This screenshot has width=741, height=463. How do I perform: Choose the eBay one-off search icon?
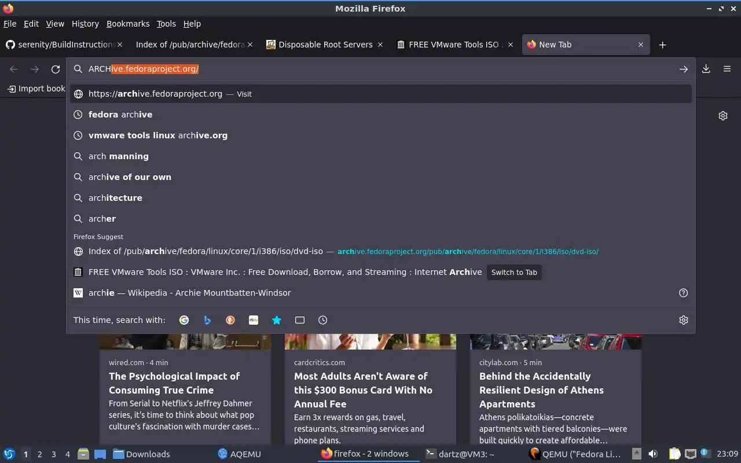click(254, 320)
